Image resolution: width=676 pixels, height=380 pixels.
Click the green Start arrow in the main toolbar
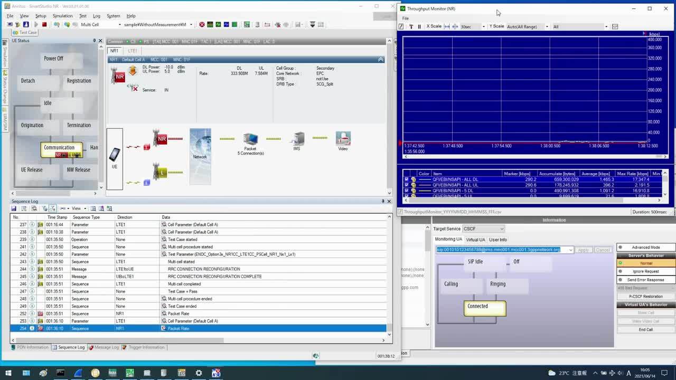click(x=36, y=24)
